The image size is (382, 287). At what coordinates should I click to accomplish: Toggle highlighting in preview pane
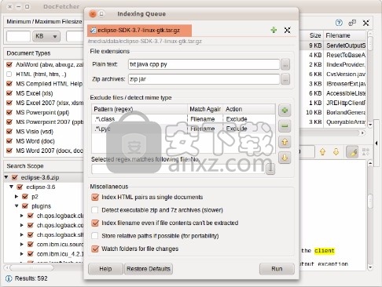pos(352,152)
